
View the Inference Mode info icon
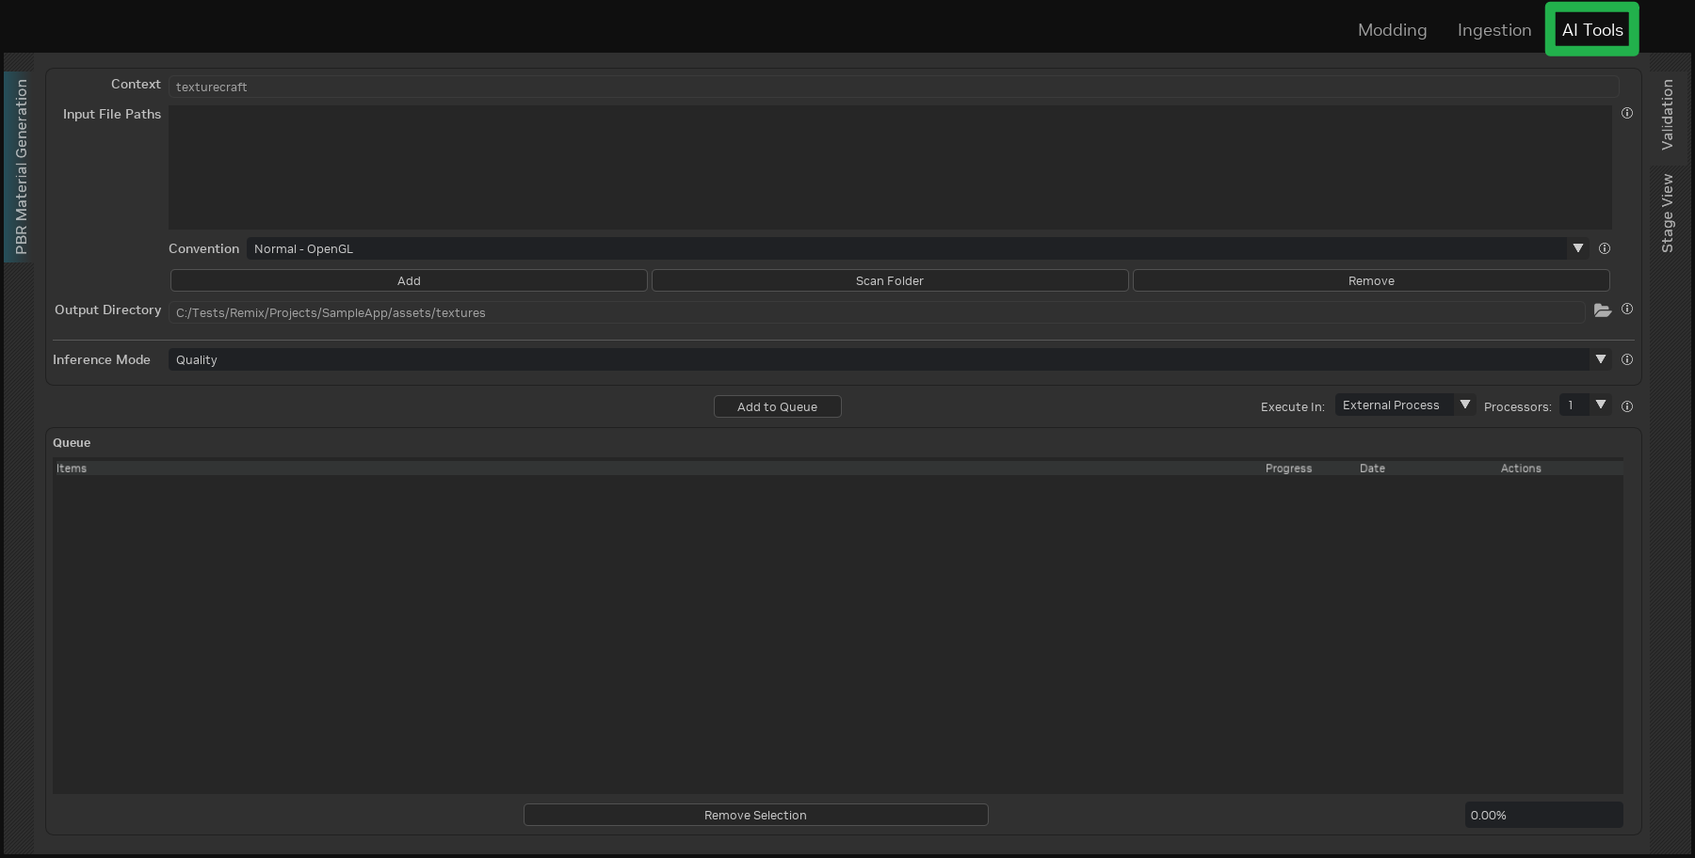1626,358
